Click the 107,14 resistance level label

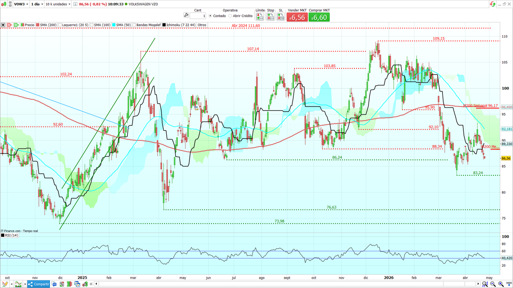pyautogui.click(x=253, y=49)
